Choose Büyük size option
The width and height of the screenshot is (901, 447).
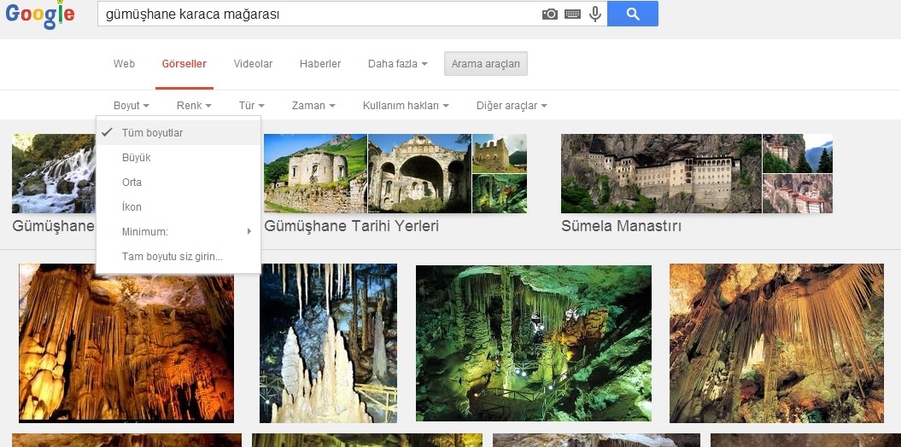pyautogui.click(x=178, y=157)
